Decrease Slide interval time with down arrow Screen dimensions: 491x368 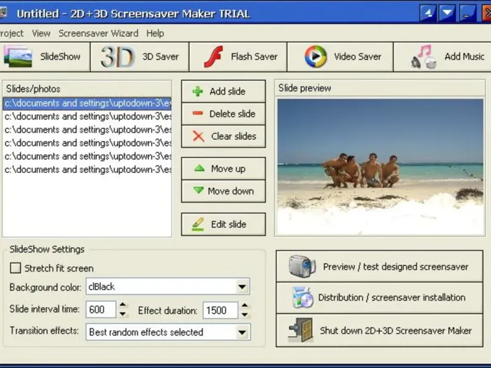point(123,313)
